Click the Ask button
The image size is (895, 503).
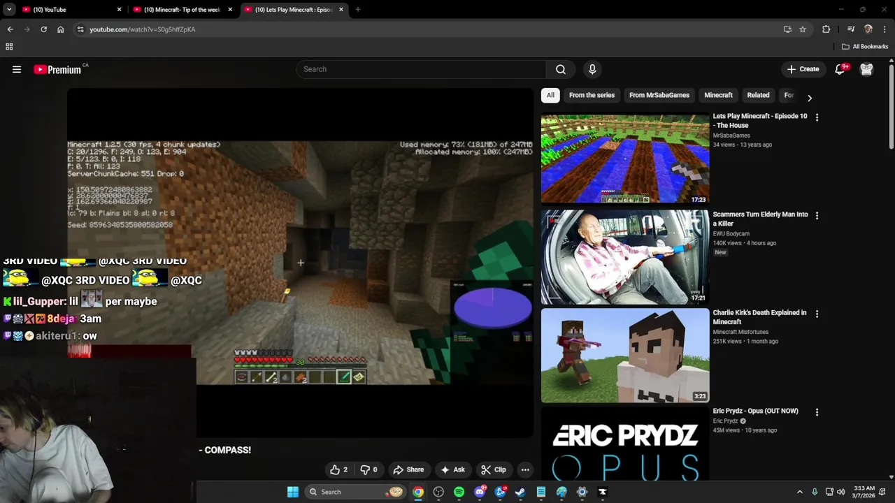453,469
